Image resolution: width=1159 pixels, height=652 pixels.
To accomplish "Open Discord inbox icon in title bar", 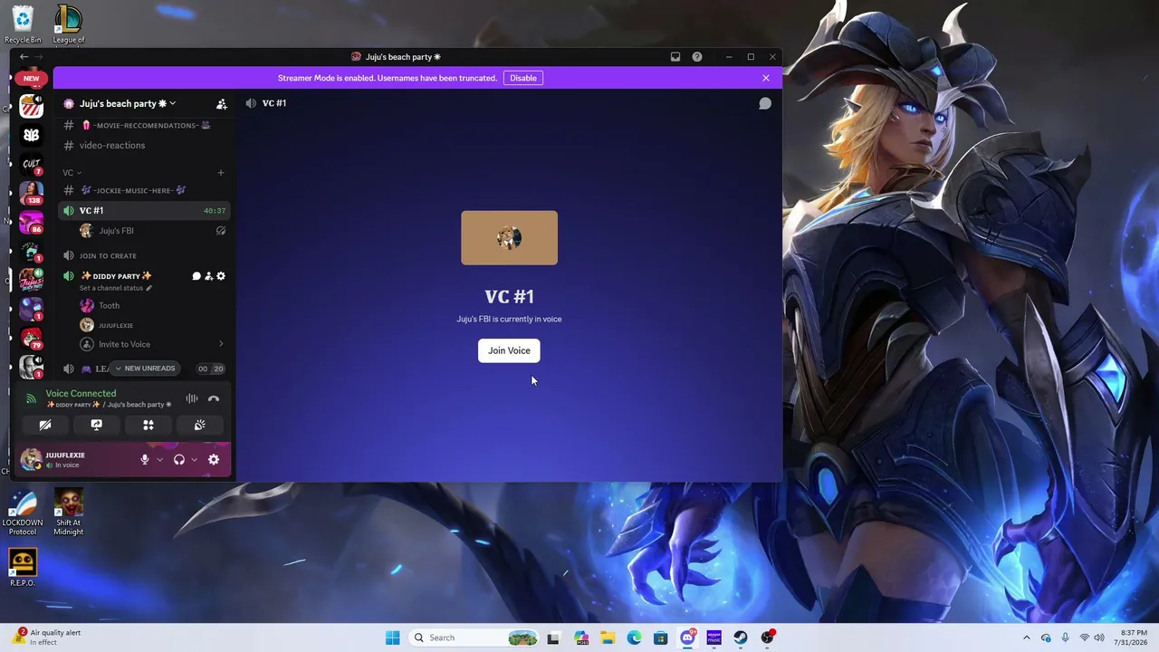I will (675, 57).
